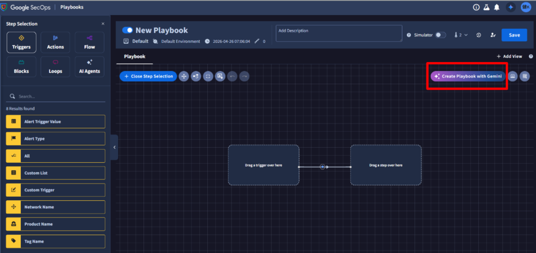Open the notifications bell icon
The width and height of the screenshot is (536, 253).
[x=497, y=7]
